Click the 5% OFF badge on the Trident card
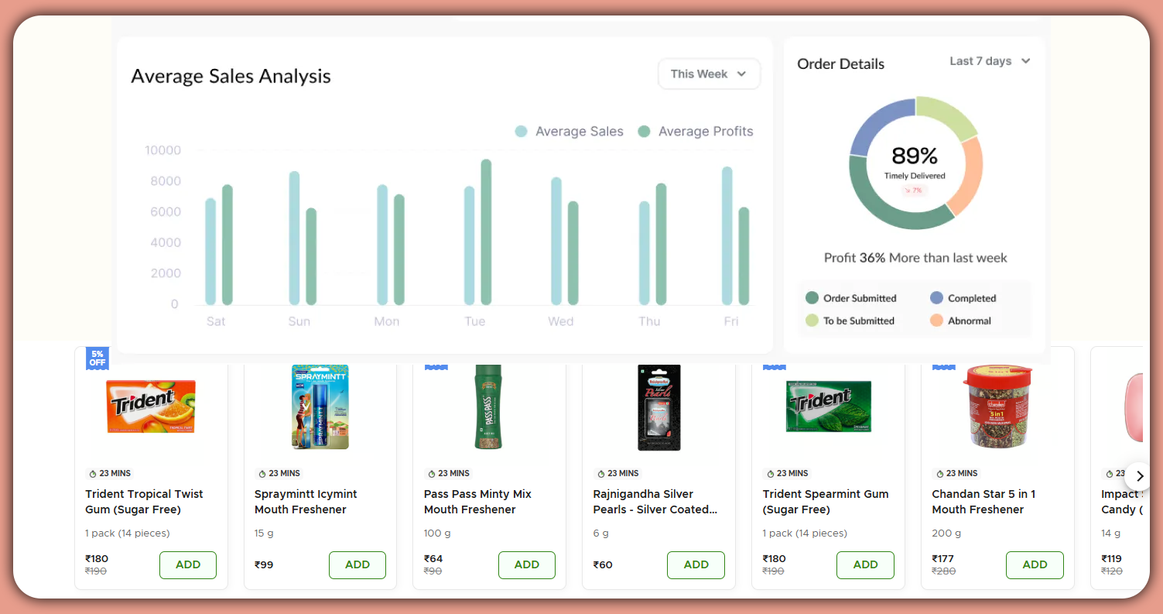Viewport: 1163px width, 614px height. pos(96,358)
